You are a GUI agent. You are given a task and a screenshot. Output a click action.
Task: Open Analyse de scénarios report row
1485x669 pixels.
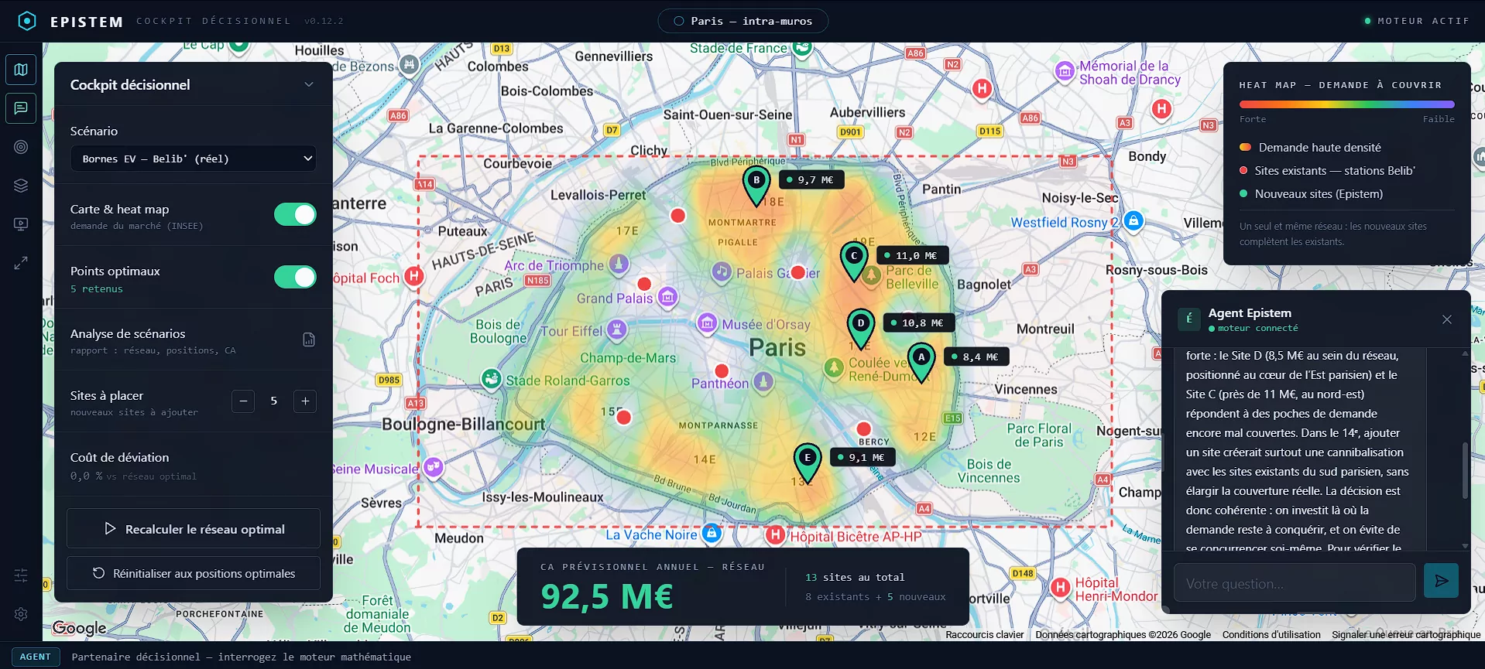pyautogui.click(x=194, y=340)
